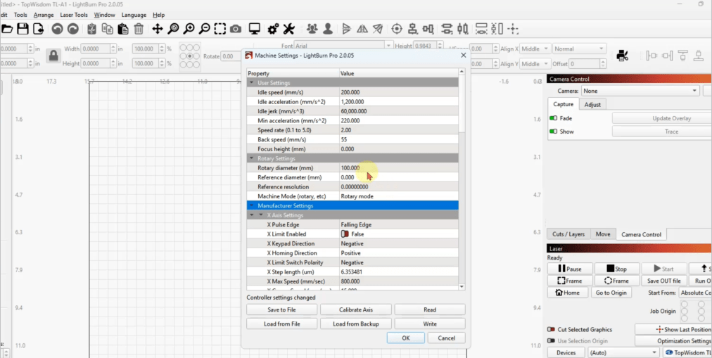Viewport: 712px width, 358px height.
Task: Open Device Settings wrench and screwdriver icon
Action: click(x=288, y=29)
